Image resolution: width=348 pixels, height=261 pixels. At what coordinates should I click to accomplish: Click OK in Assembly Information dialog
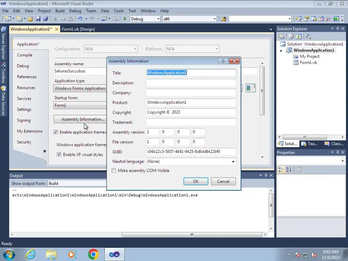(196, 181)
